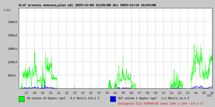This screenshot has width=215, height=107.
Task: Click the hour label 14 on x-axis
Action: pos(196,93)
